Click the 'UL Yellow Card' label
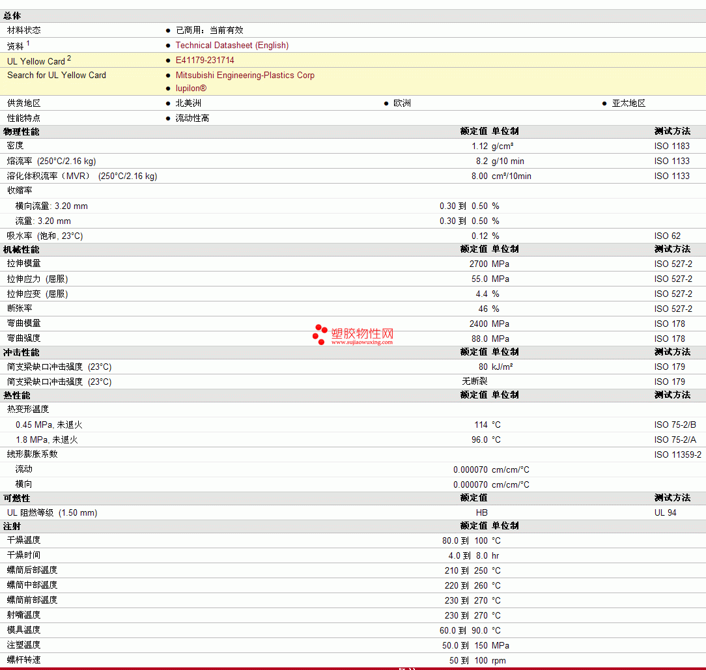This screenshot has width=706, height=670. 36,61
